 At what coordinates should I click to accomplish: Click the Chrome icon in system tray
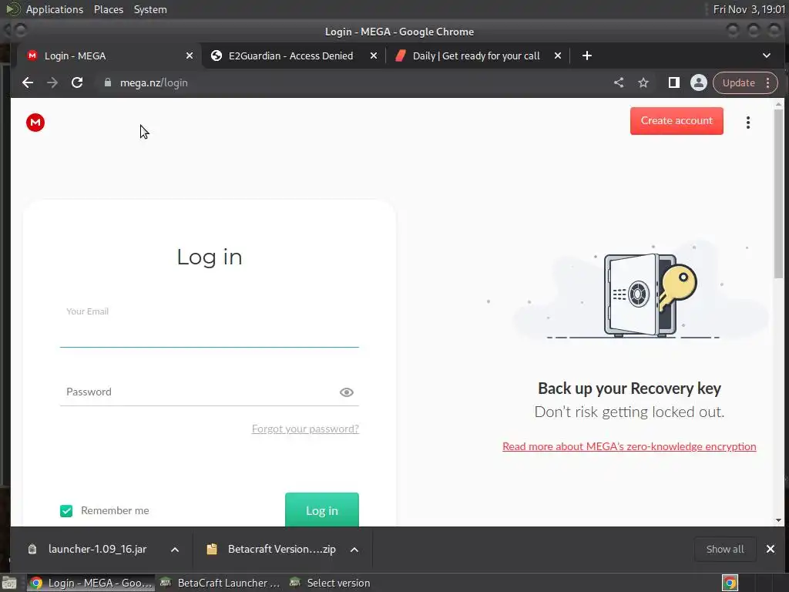[x=730, y=583]
